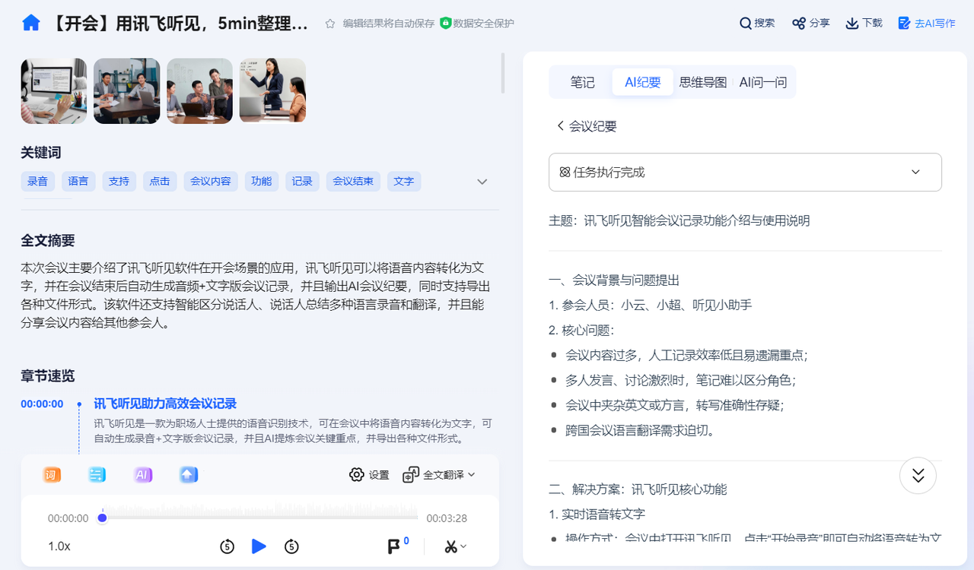Click the green data security shield icon
The width and height of the screenshot is (974, 570).
pos(446,23)
